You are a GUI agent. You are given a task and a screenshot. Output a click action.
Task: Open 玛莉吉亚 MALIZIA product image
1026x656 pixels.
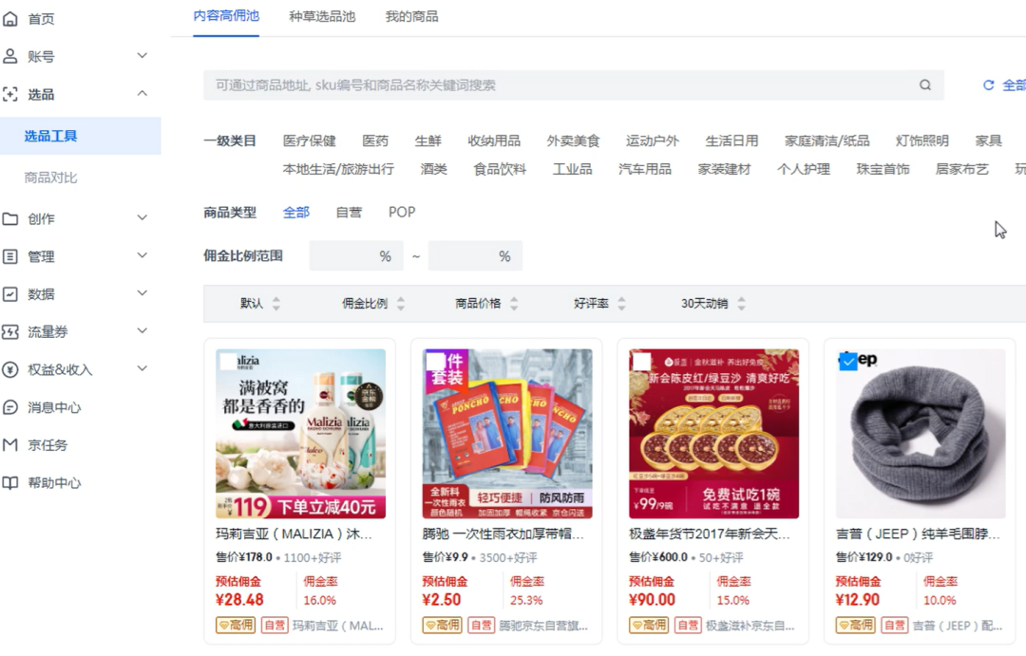(x=301, y=434)
